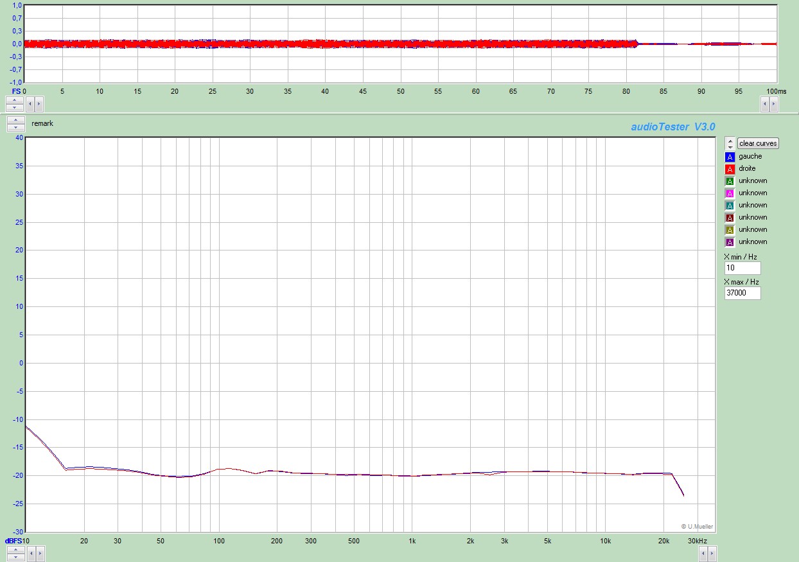Select the teal unknown curve swatch
799x562 pixels.
pos(730,206)
